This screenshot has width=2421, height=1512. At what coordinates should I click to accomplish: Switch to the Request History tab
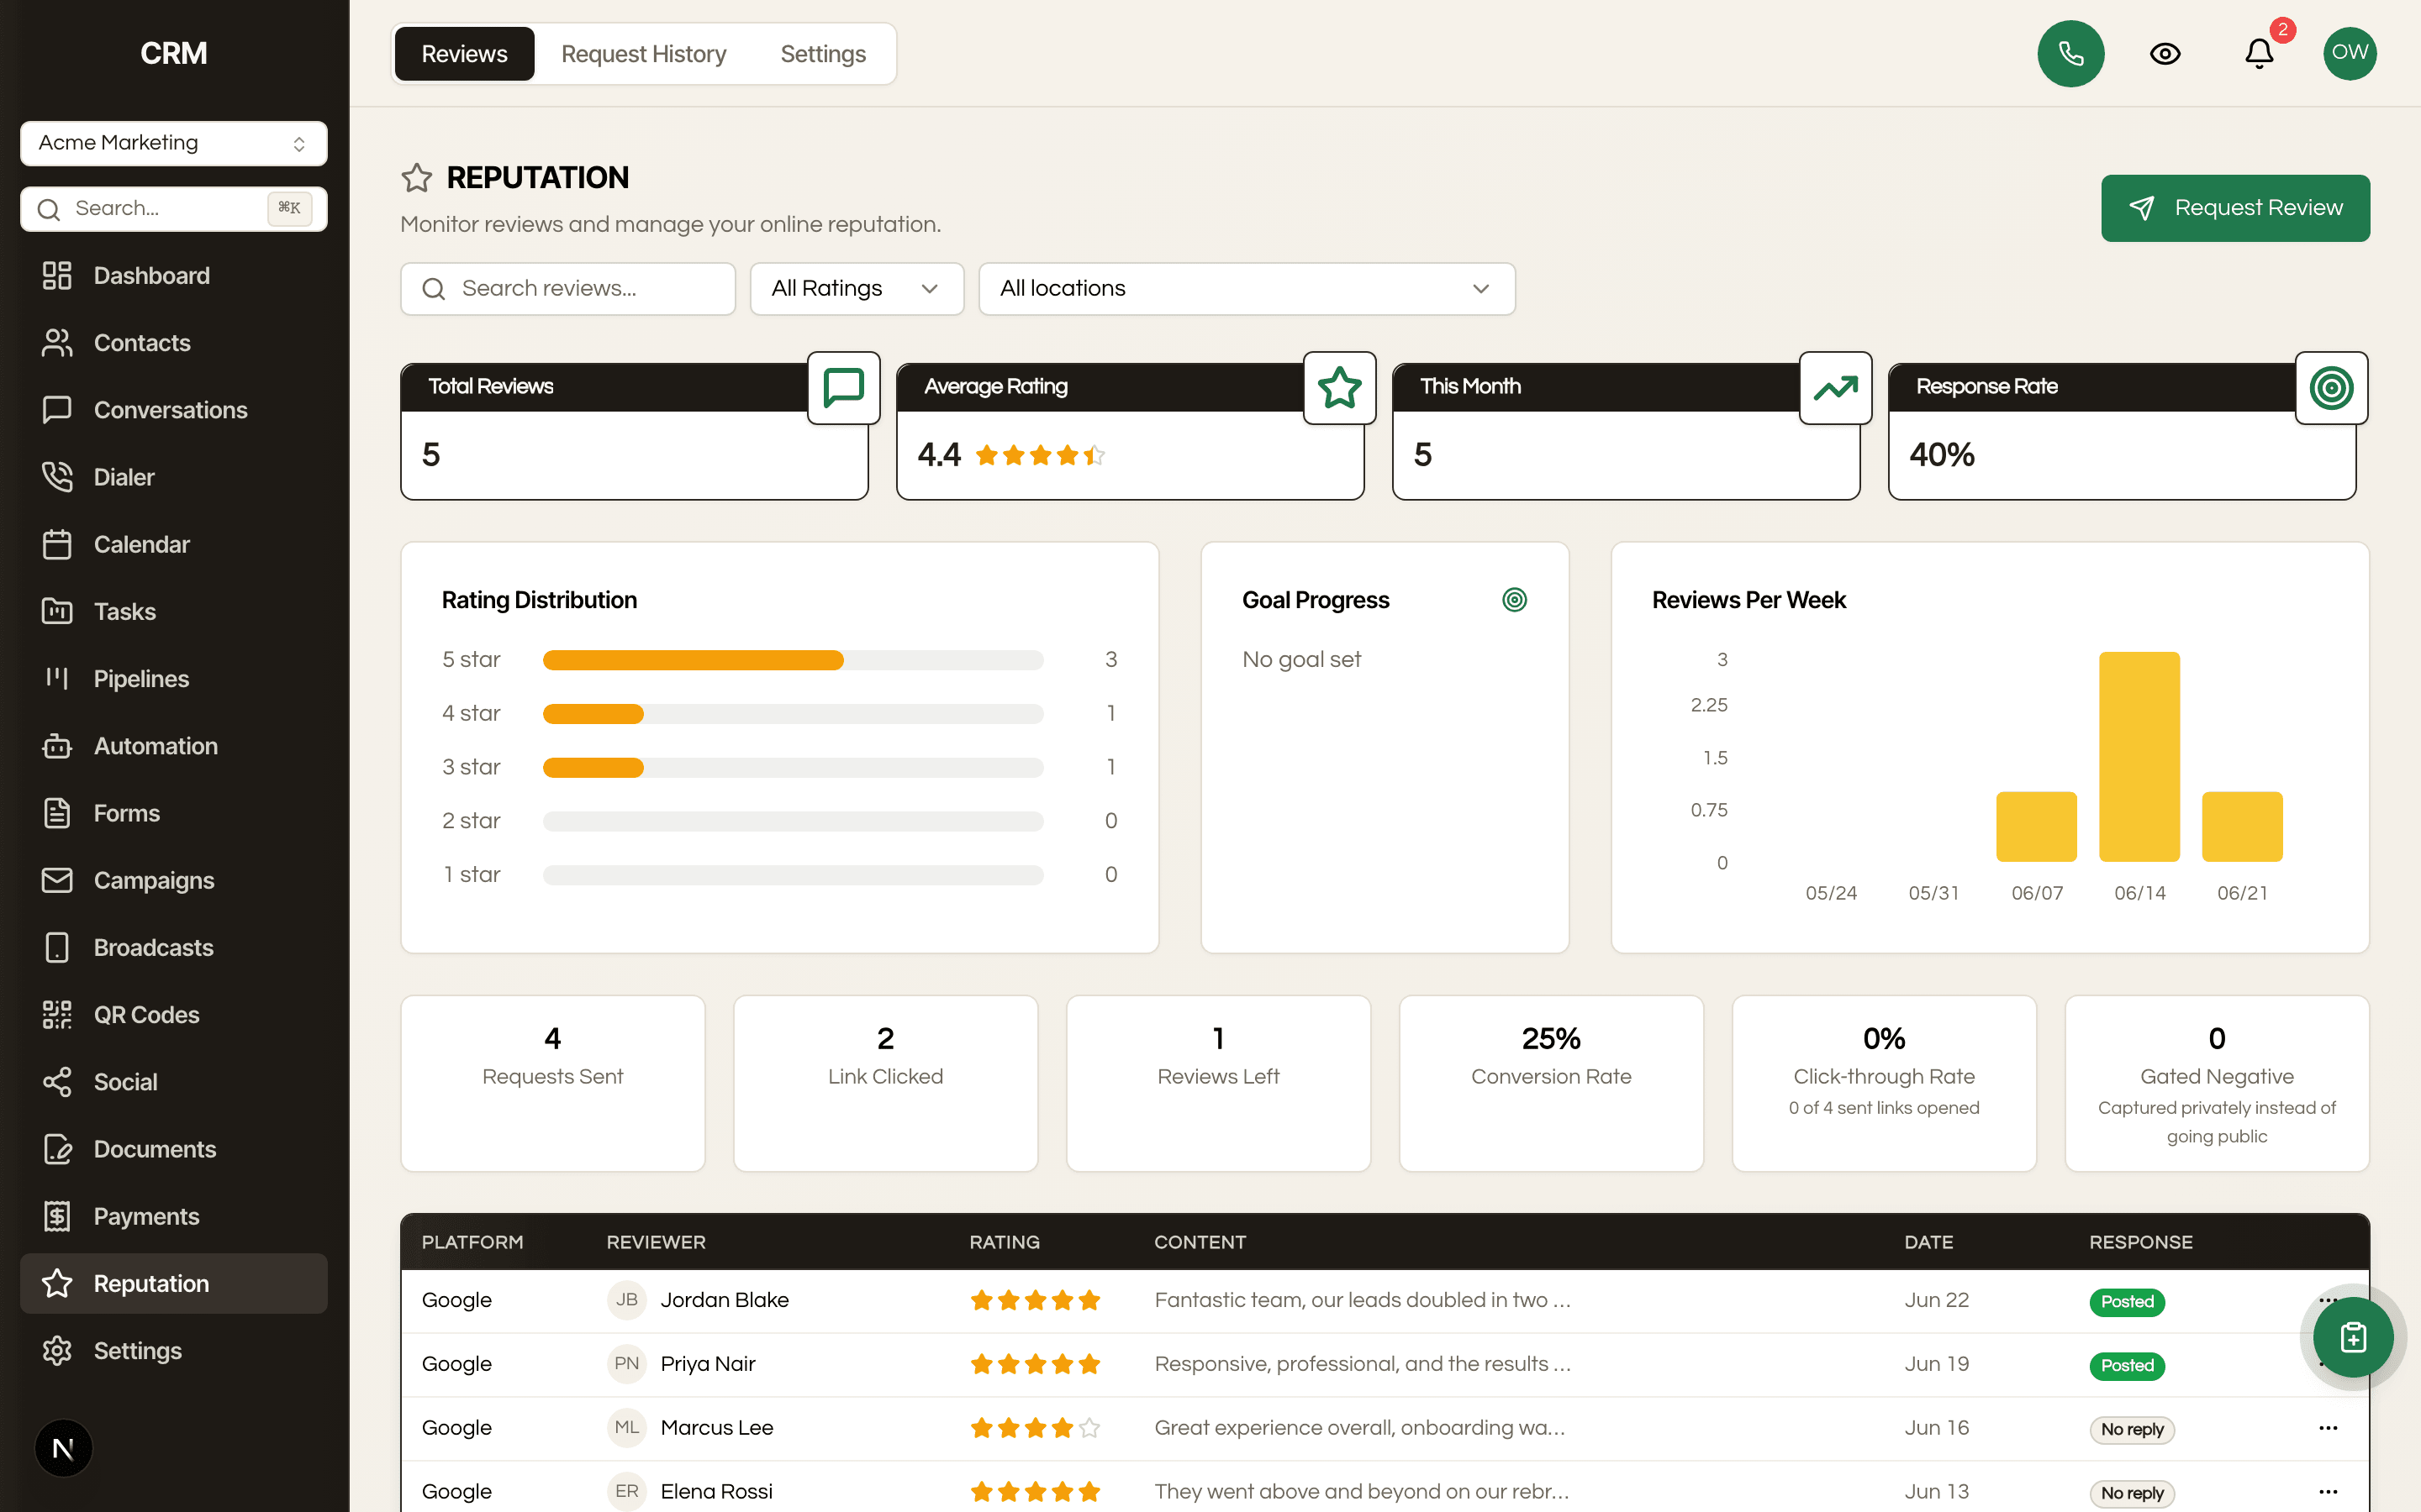[643, 54]
